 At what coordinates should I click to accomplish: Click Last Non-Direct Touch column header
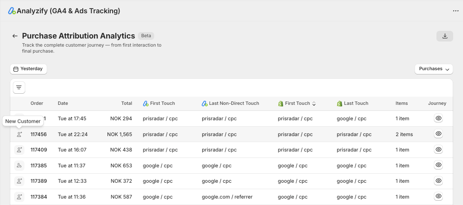pyautogui.click(x=230, y=104)
